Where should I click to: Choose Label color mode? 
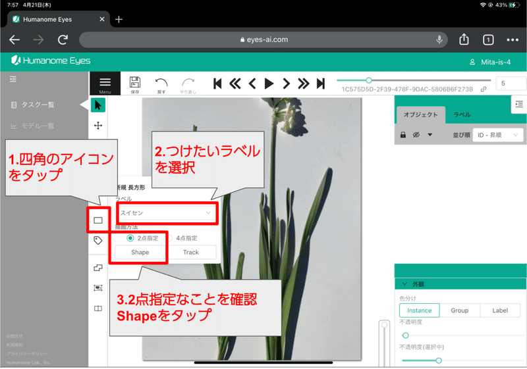point(500,310)
